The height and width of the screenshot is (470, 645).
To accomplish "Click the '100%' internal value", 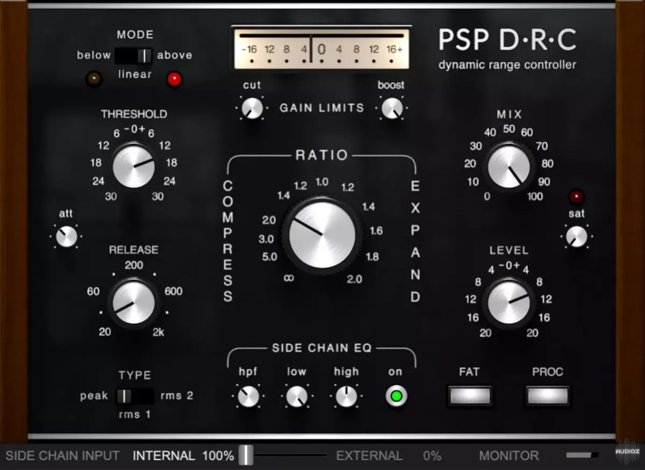I will tap(218, 456).
